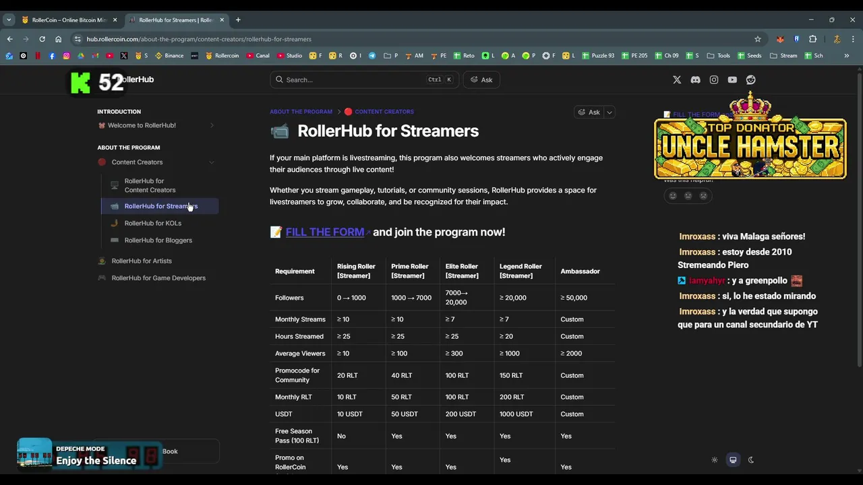Click the browser address bar URL

pyautogui.click(x=199, y=39)
